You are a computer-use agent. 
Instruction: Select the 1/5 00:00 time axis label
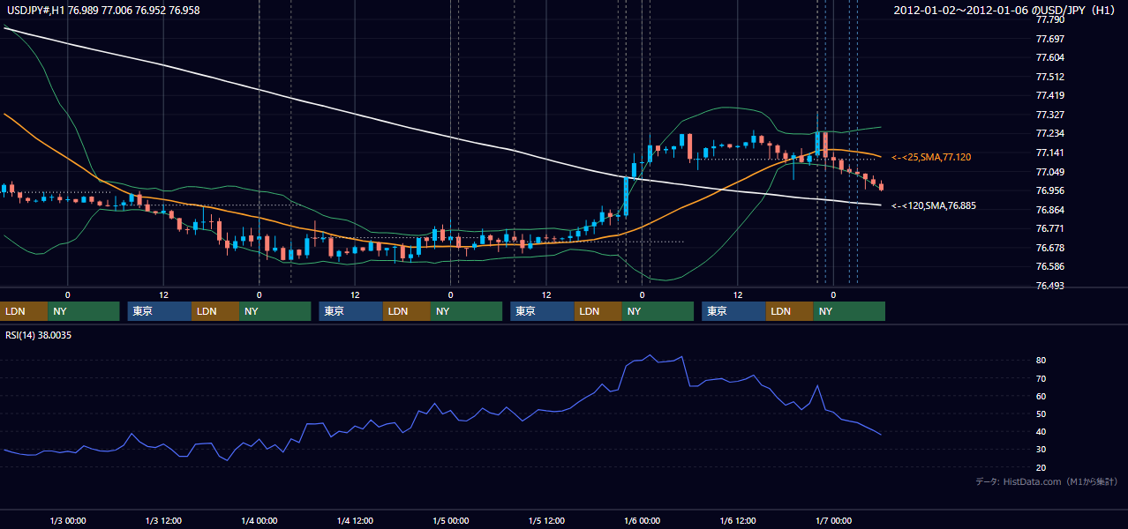[451, 521]
